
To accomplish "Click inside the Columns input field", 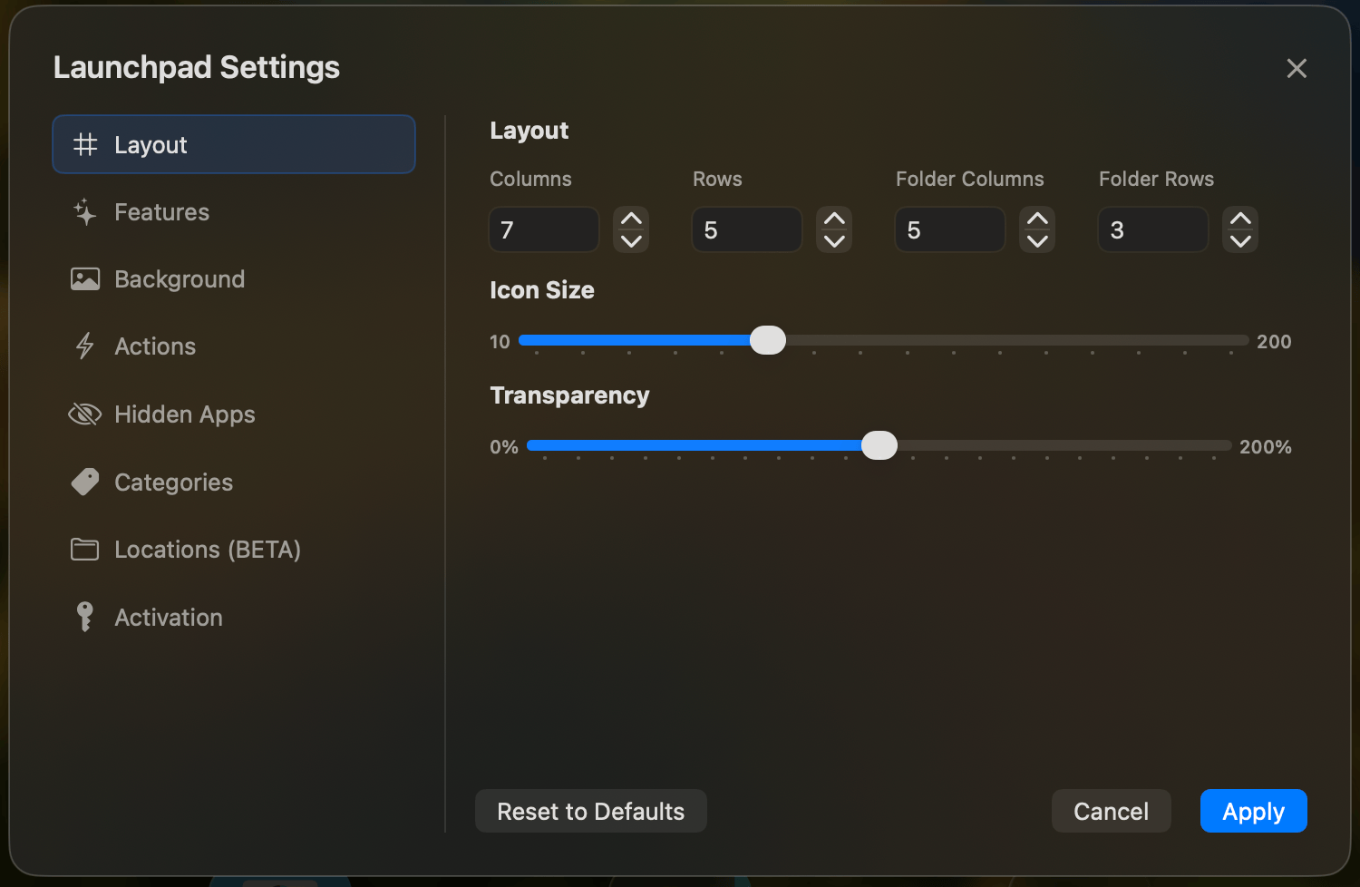I will pyautogui.click(x=543, y=229).
